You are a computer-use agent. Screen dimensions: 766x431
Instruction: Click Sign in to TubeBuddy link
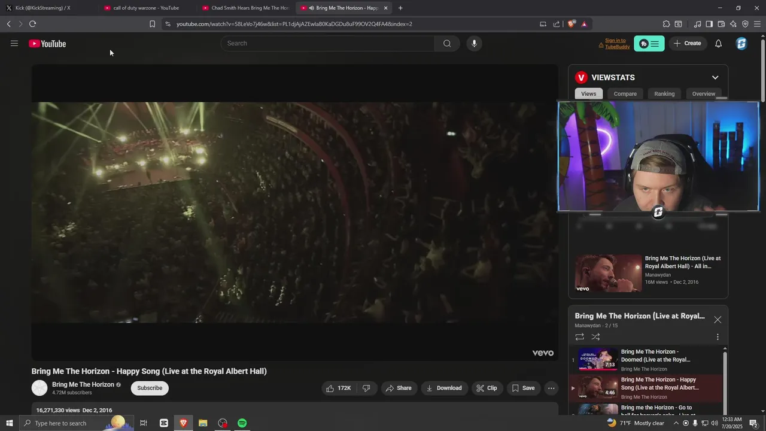click(615, 44)
